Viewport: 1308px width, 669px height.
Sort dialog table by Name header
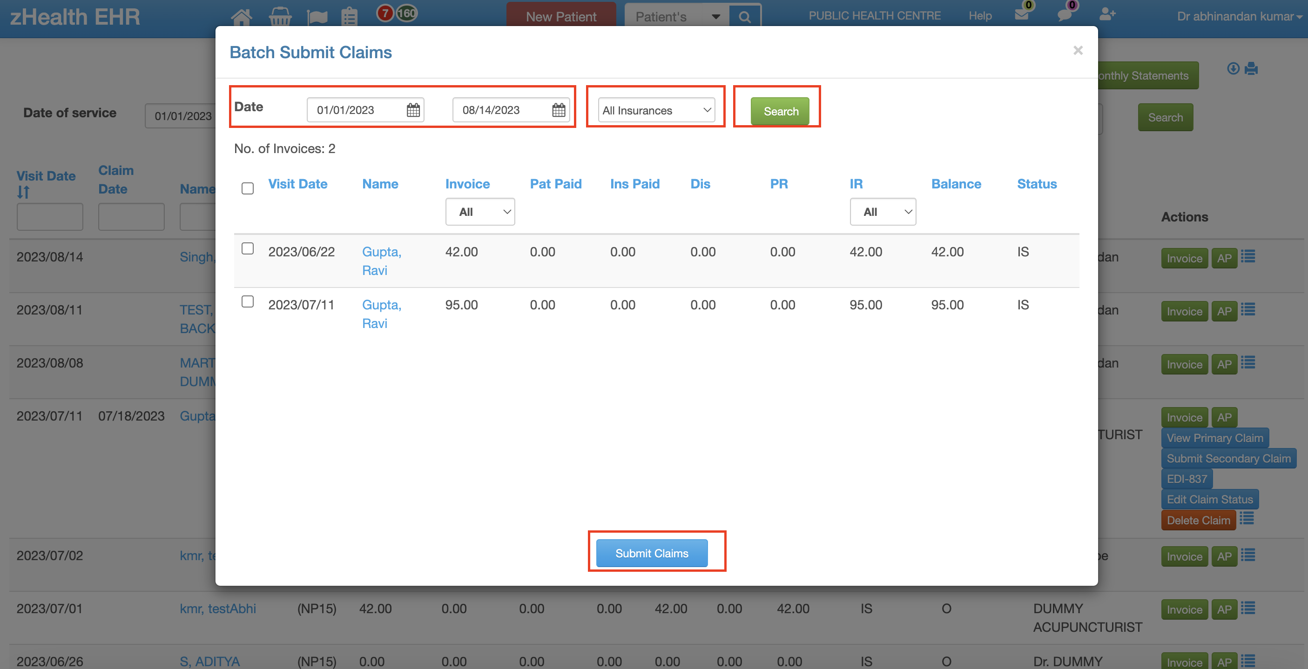click(380, 184)
